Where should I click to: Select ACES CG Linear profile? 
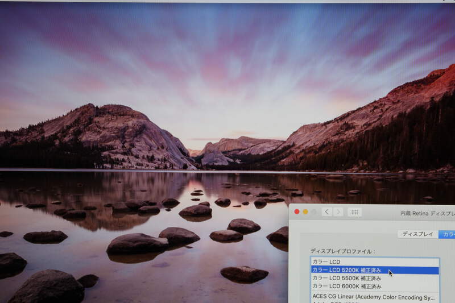click(x=375, y=297)
